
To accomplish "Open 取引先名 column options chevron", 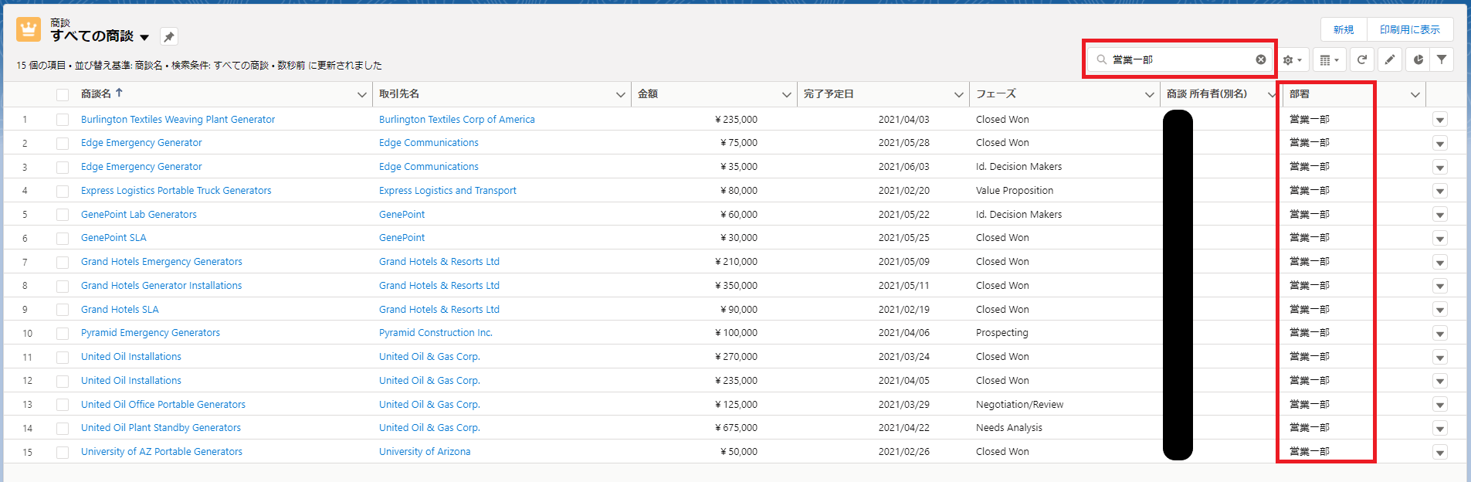I will [620, 94].
